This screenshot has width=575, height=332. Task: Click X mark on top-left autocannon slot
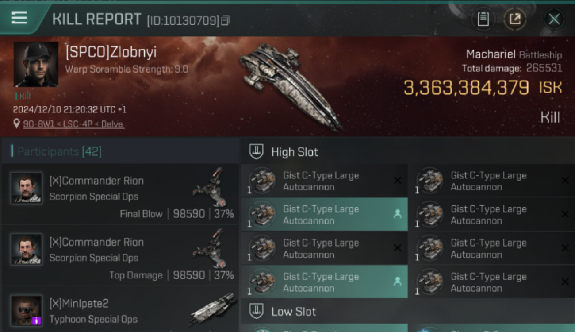397,180
